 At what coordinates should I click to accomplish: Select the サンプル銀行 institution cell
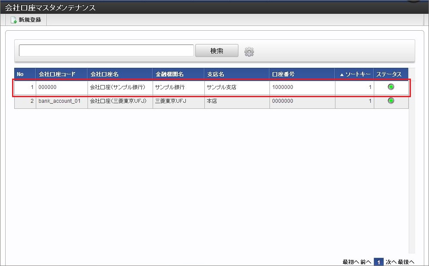click(178, 87)
